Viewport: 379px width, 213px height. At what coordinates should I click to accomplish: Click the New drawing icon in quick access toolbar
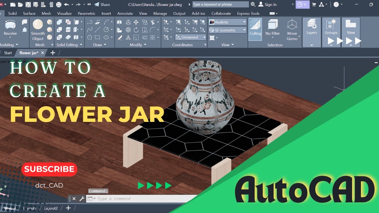(13, 4)
